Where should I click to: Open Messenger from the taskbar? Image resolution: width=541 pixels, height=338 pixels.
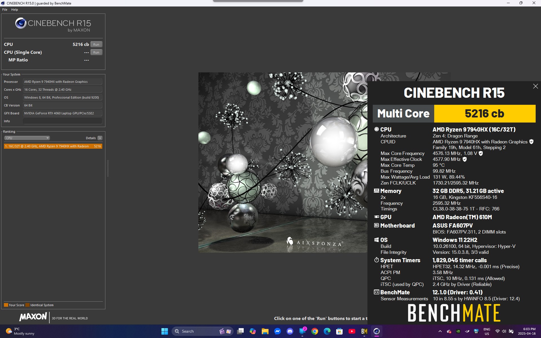[278, 331]
